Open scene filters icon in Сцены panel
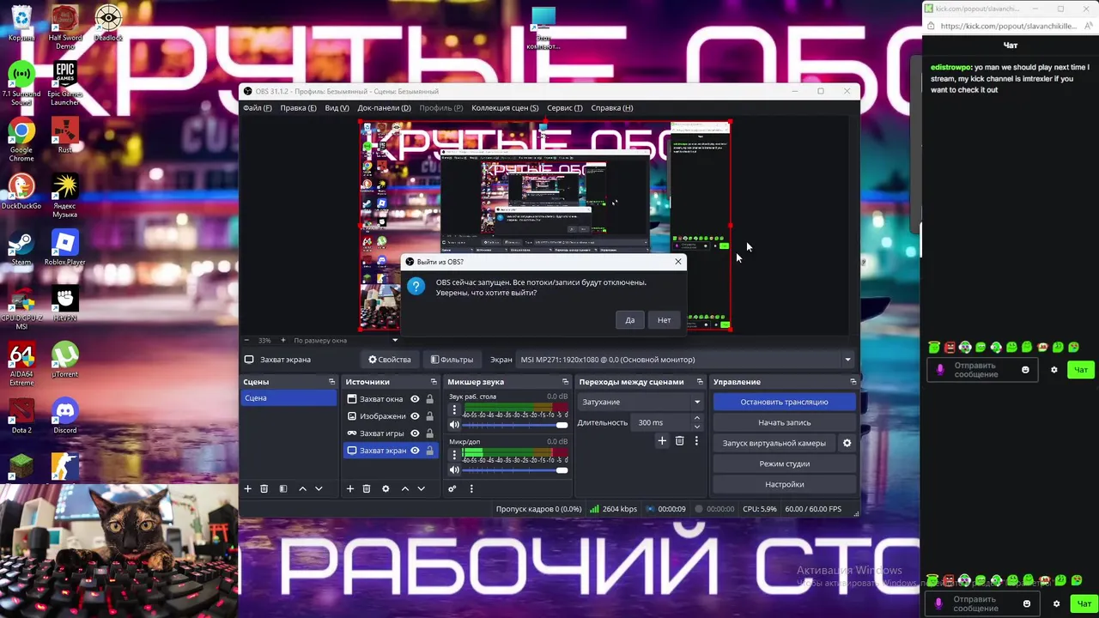 click(283, 488)
